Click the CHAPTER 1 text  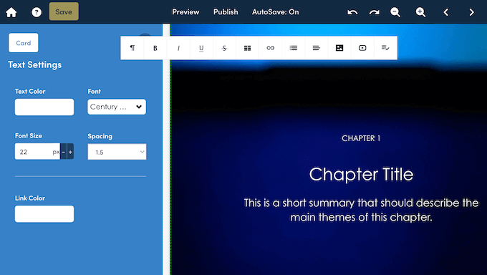(x=361, y=138)
